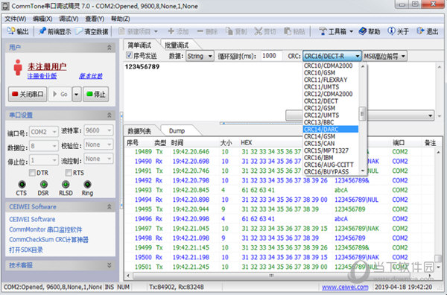Click the 添加 add plus icon
This screenshot has width=447, height=295.
click(171, 31)
